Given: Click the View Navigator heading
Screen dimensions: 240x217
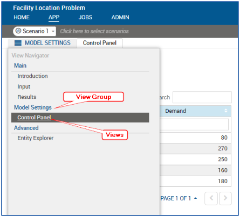Looking at the screenshot, I should point(30,55).
